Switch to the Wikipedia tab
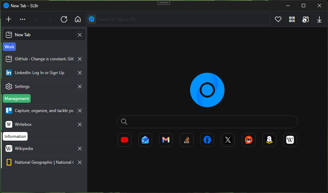Screen dimensions: 328x193 tap(44, 149)
